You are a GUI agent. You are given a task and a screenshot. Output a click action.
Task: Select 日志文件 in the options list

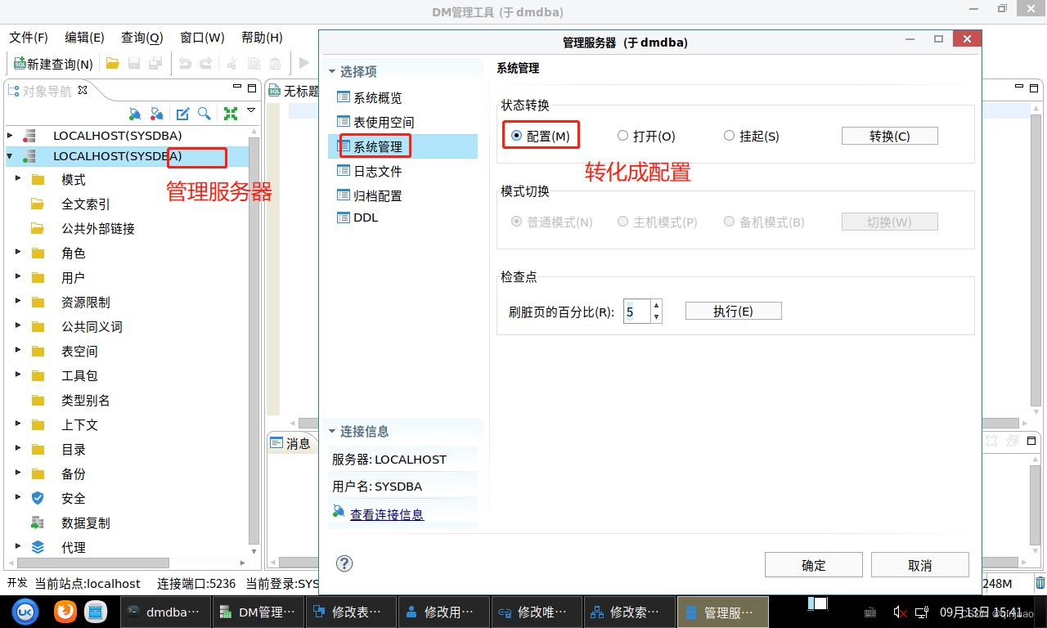(377, 171)
